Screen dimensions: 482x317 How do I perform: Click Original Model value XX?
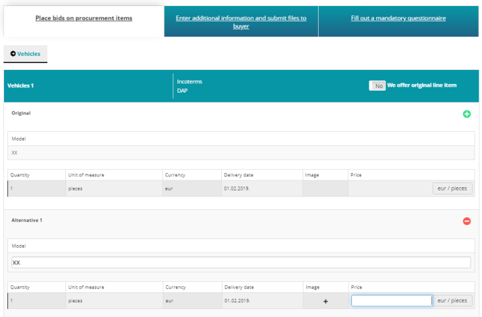pyautogui.click(x=15, y=153)
